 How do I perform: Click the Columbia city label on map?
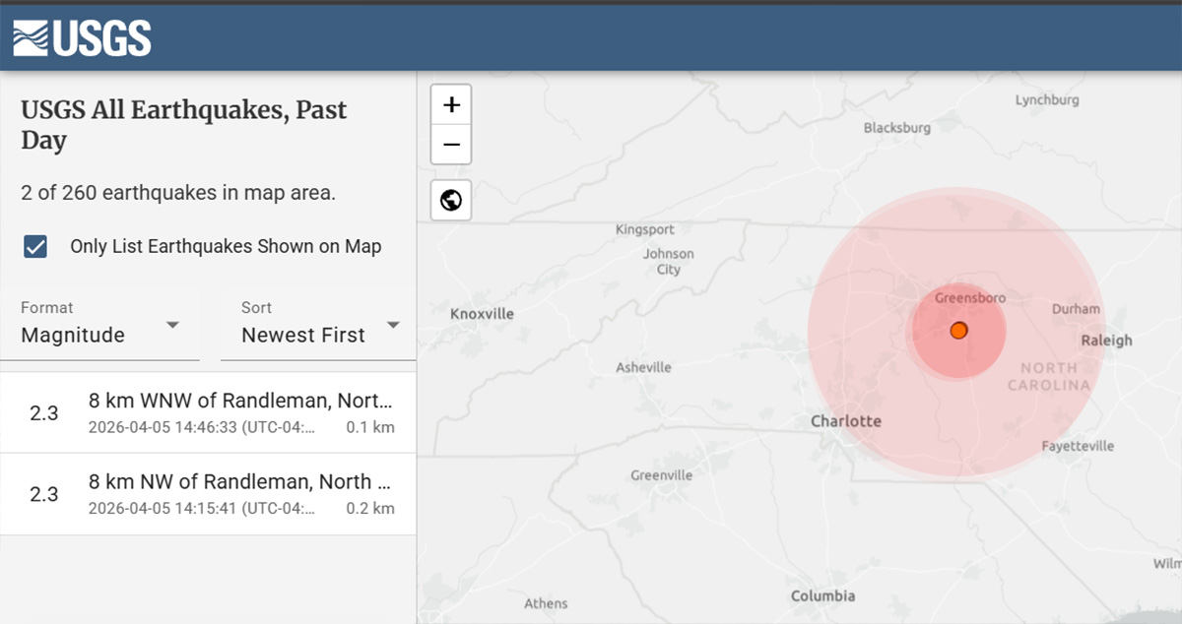pyautogui.click(x=822, y=595)
